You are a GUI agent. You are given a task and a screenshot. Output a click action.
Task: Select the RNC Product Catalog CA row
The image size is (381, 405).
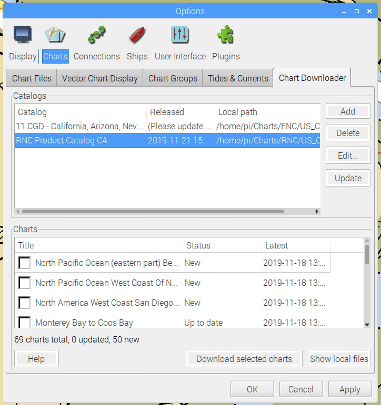tap(167, 140)
